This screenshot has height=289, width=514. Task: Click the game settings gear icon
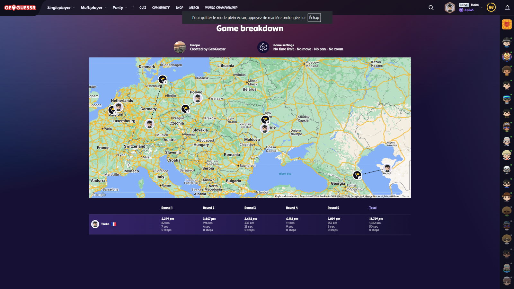[x=263, y=48]
